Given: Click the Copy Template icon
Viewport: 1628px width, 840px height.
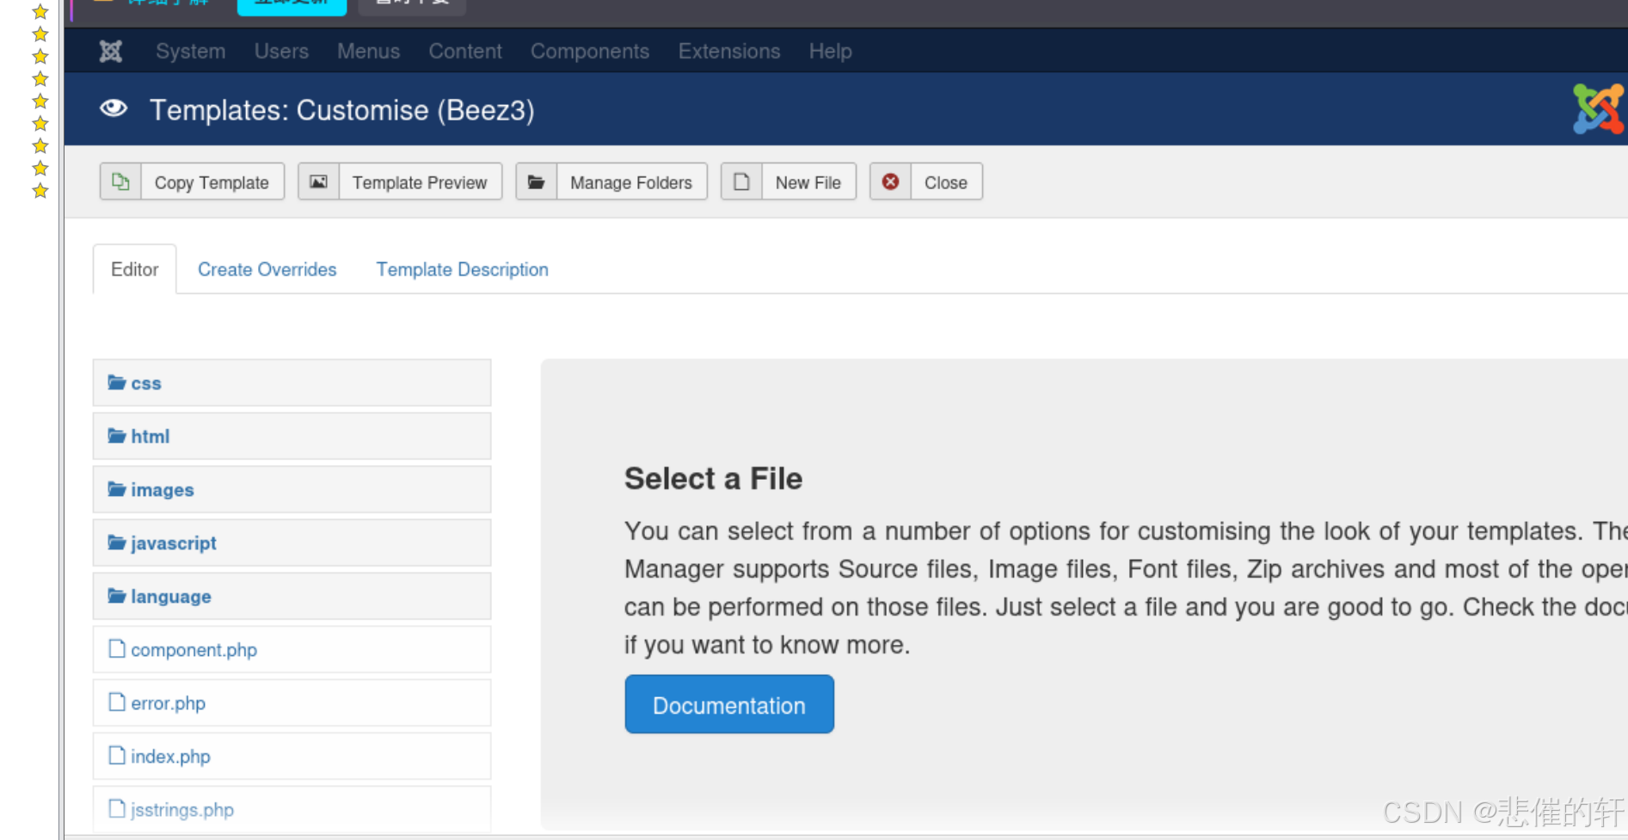Looking at the screenshot, I should (120, 182).
